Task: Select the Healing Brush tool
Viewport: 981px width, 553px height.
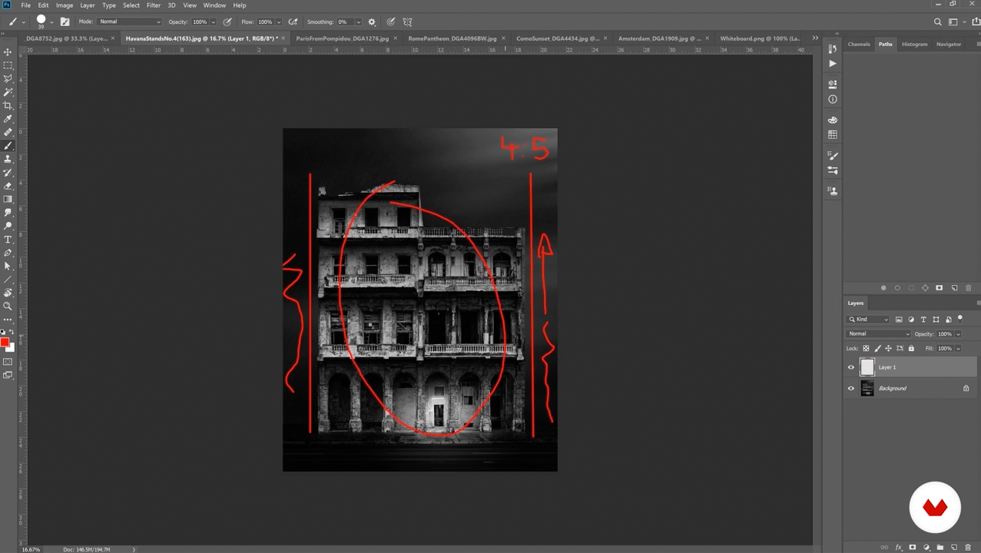Action: click(8, 132)
